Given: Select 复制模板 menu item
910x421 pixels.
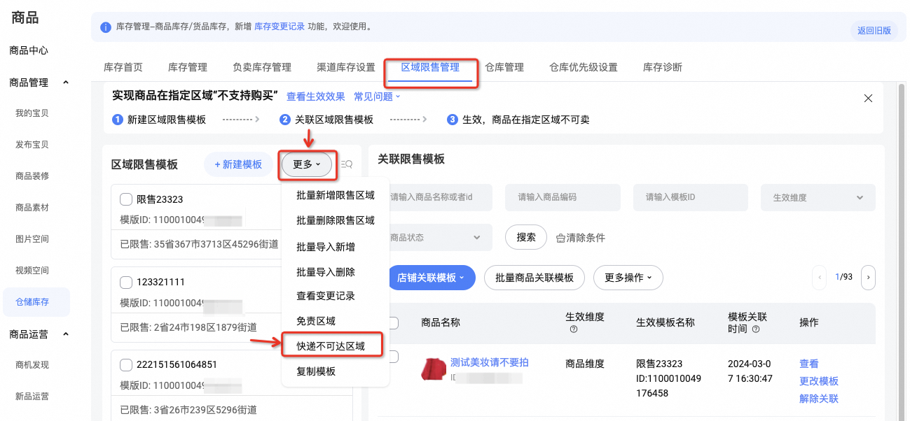Looking at the screenshot, I should click(x=316, y=371).
